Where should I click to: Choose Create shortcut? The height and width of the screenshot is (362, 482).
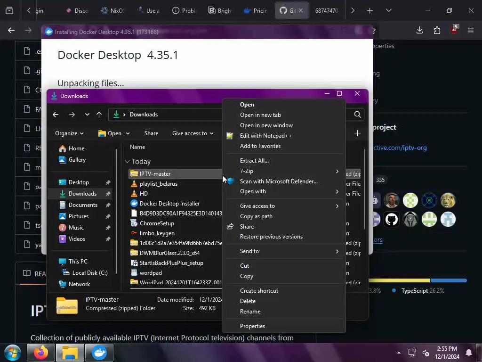point(284,291)
